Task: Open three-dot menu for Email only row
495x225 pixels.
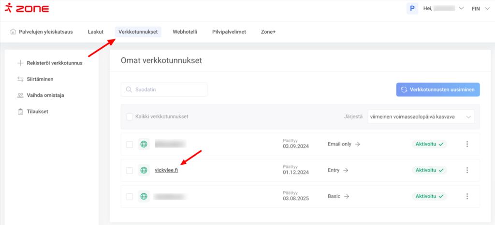Action: [x=467, y=144]
